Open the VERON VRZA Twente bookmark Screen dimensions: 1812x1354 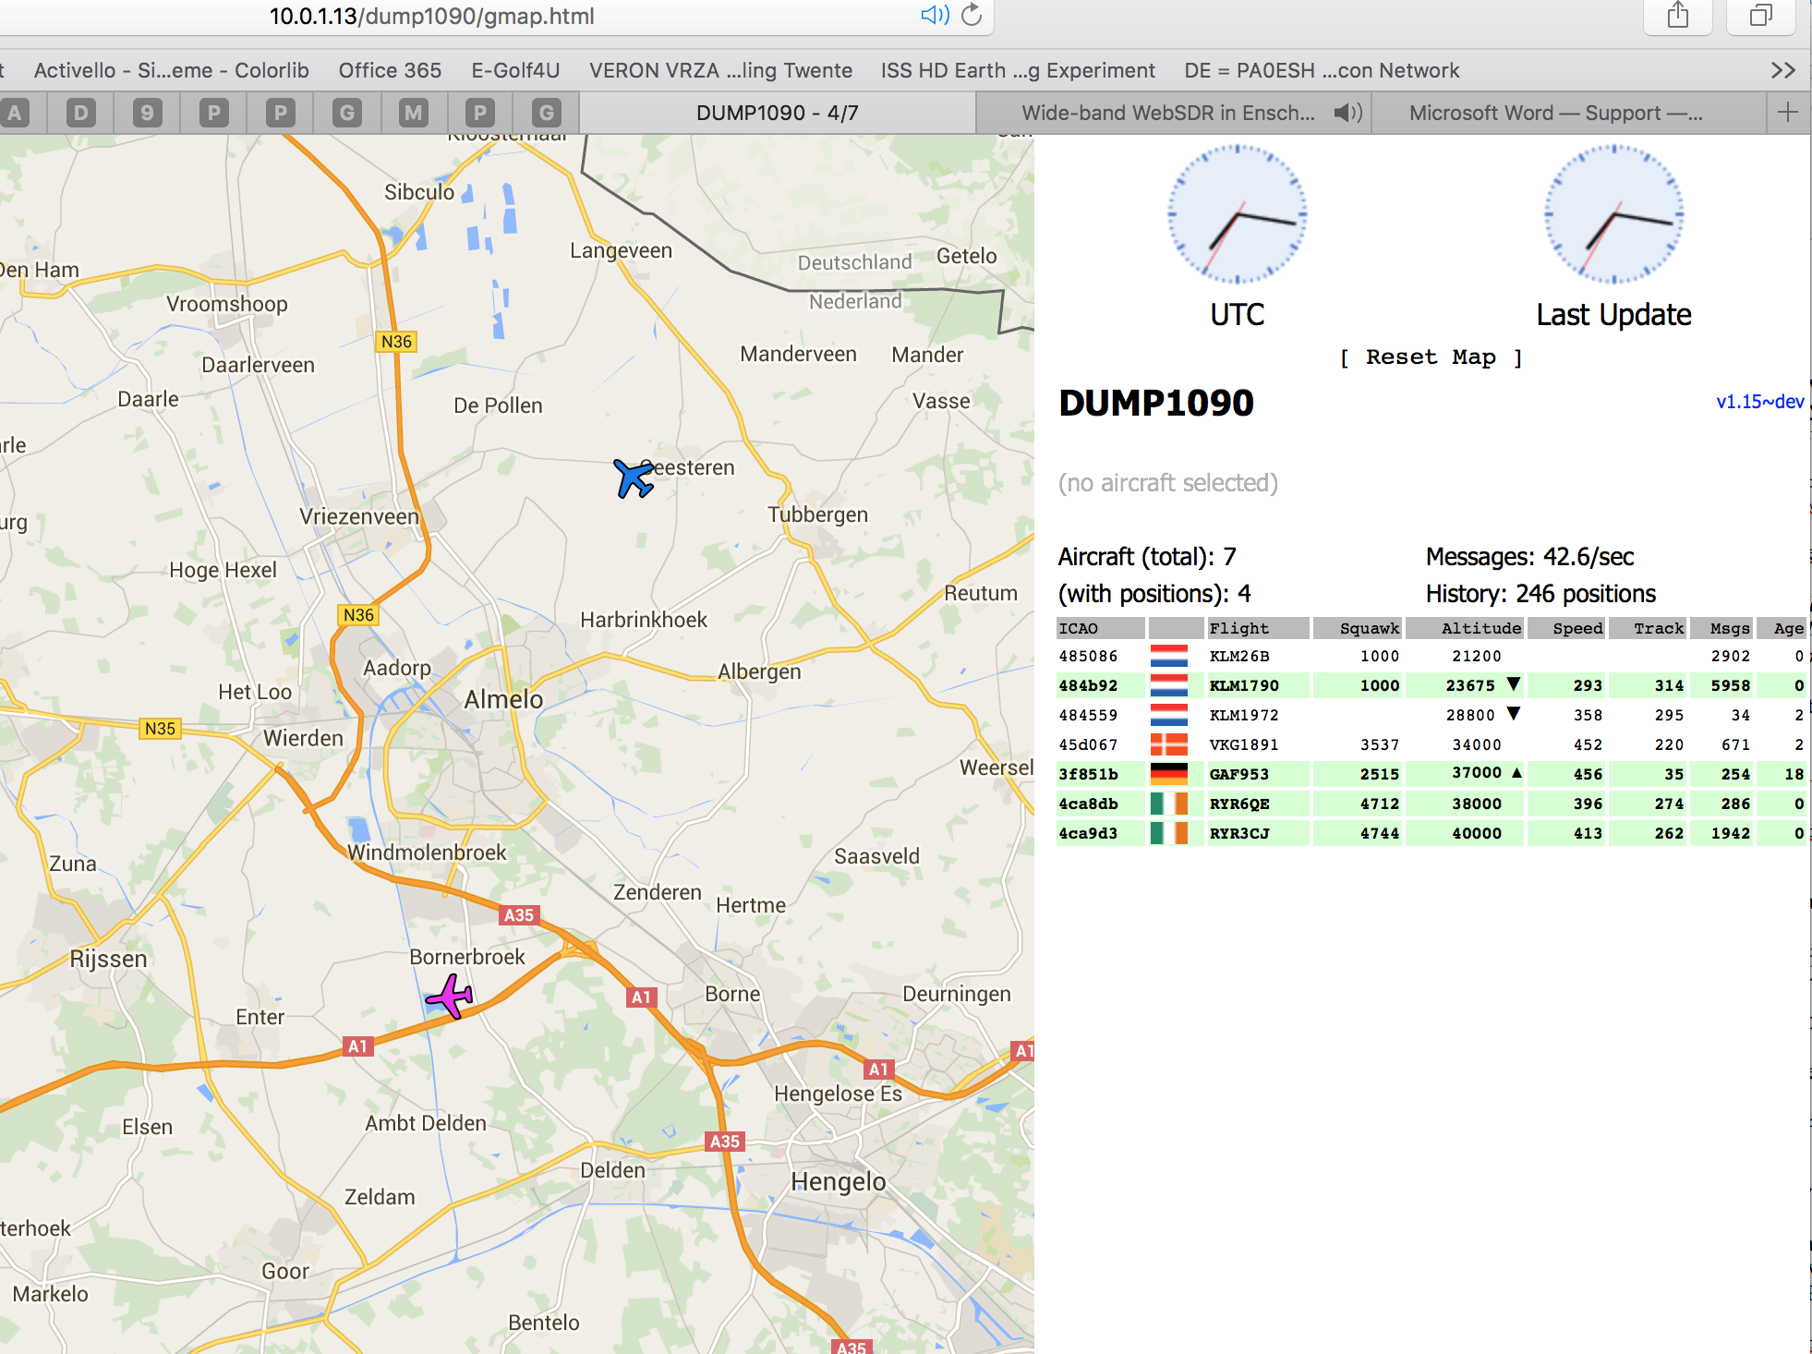click(x=720, y=70)
